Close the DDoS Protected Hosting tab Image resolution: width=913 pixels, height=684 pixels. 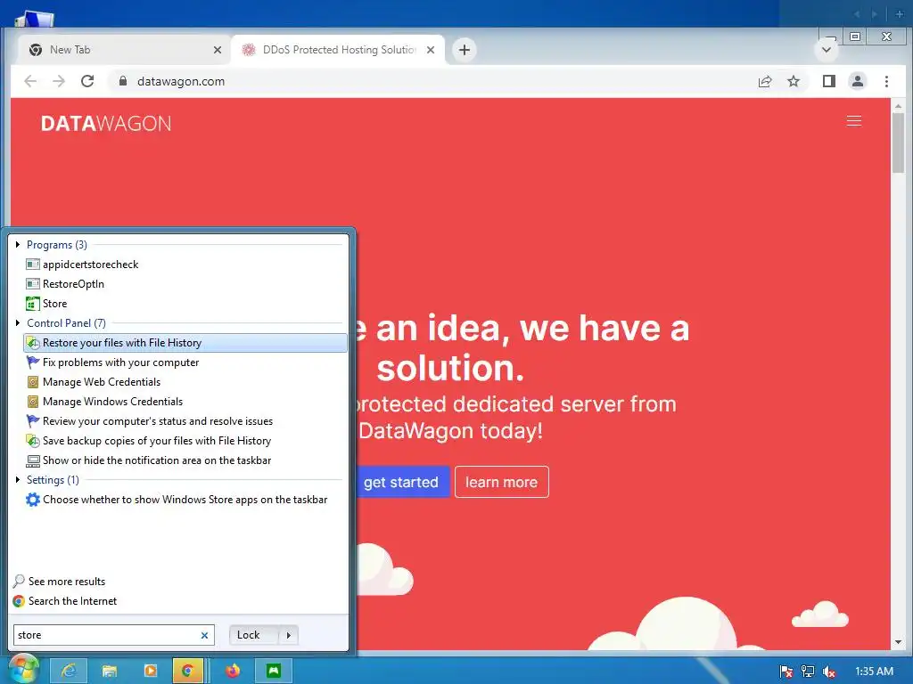[x=431, y=50]
